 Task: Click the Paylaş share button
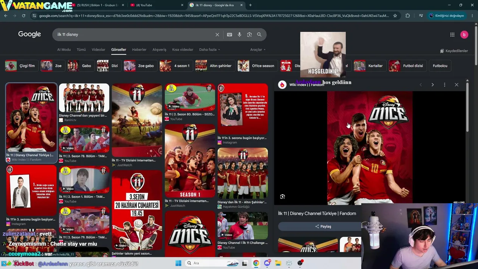click(x=323, y=226)
